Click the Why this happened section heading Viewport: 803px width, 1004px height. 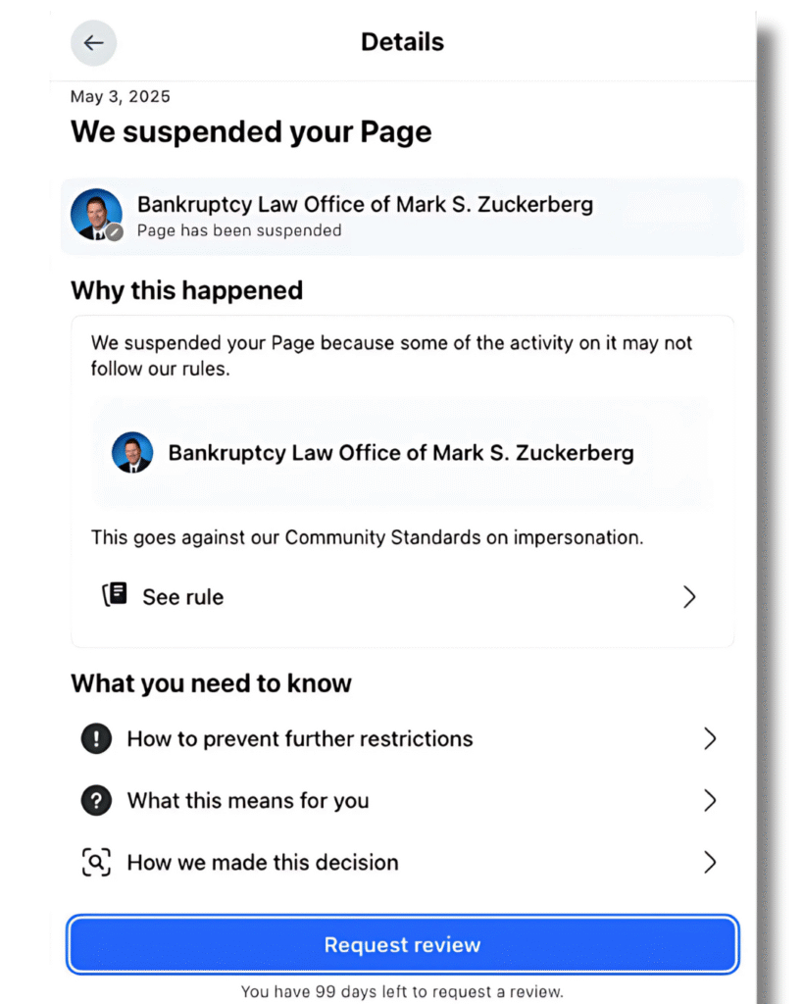pos(186,290)
